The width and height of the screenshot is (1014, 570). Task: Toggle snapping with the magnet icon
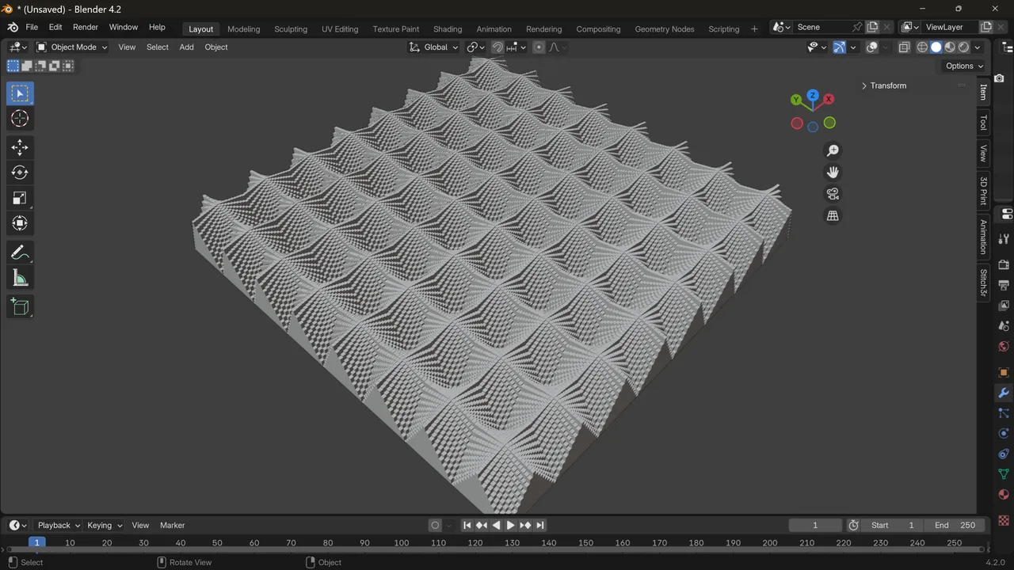click(x=497, y=47)
